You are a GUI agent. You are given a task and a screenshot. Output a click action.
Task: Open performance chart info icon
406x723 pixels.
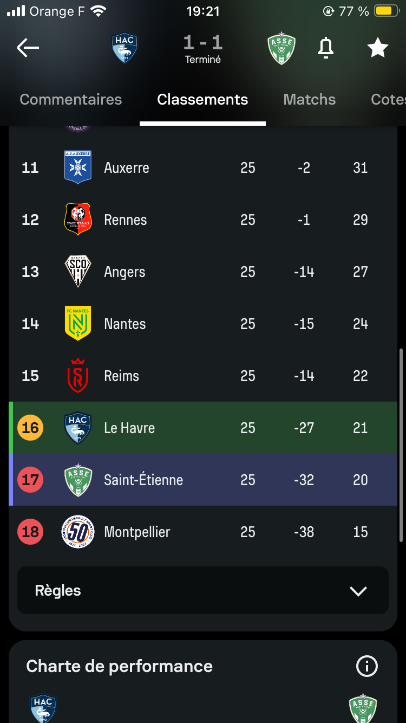click(x=366, y=666)
